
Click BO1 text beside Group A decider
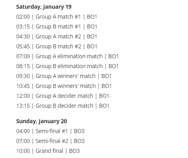[x=104, y=96]
